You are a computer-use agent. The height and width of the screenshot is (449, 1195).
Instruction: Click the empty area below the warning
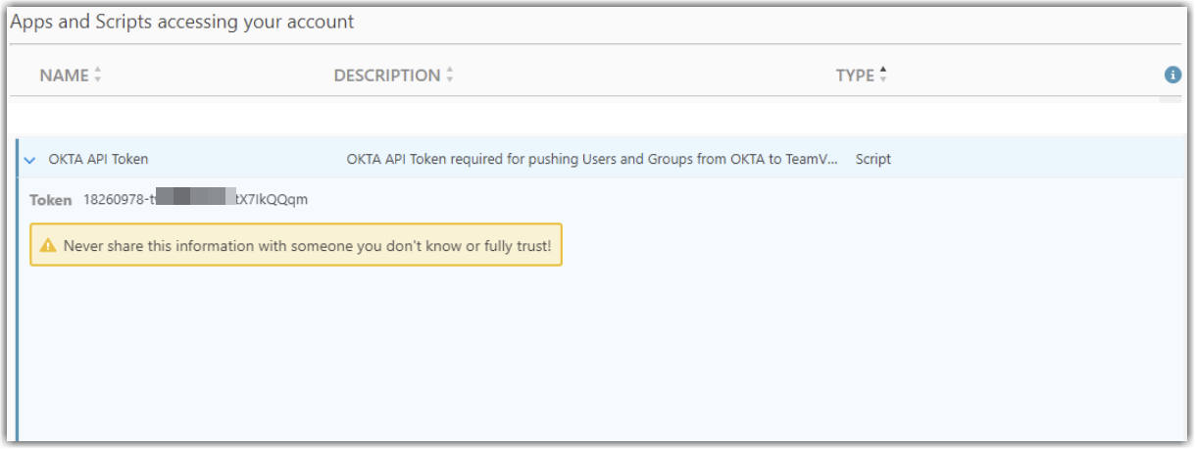coord(588,353)
